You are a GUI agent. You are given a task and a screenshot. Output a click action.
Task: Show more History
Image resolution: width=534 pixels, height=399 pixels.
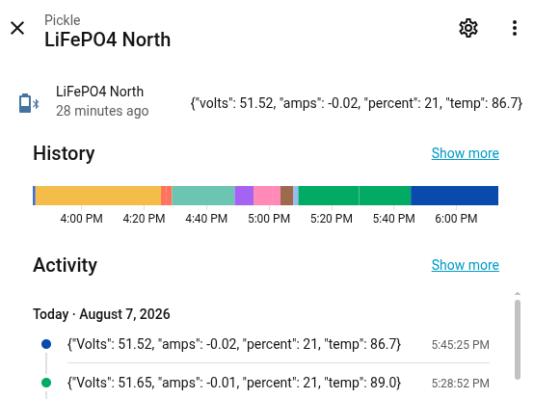pyautogui.click(x=466, y=153)
